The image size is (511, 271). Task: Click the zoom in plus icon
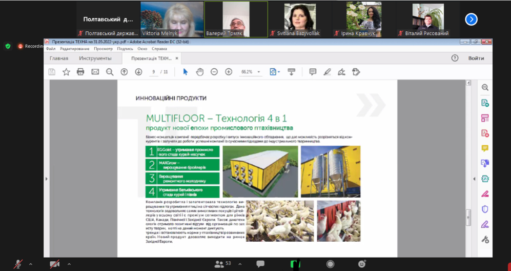(229, 72)
